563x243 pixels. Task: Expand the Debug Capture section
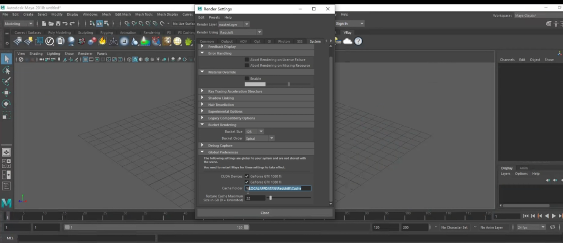click(256, 145)
